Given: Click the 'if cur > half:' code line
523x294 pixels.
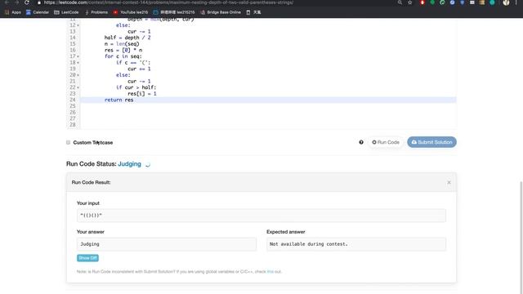Looking at the screenshot, I should point(136,87).
